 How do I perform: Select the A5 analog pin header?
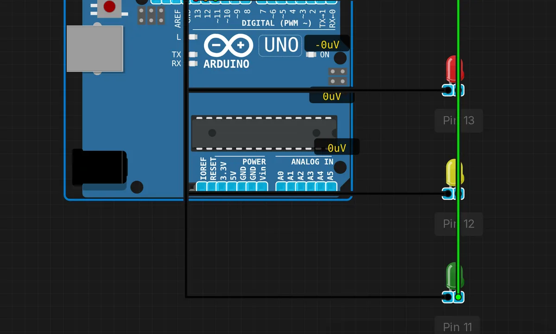(x=331, y=186)
